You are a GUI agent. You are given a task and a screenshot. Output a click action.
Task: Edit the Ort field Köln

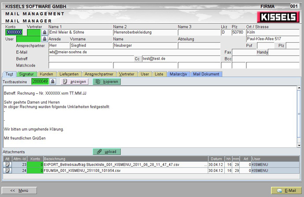(x=273, y=32)
